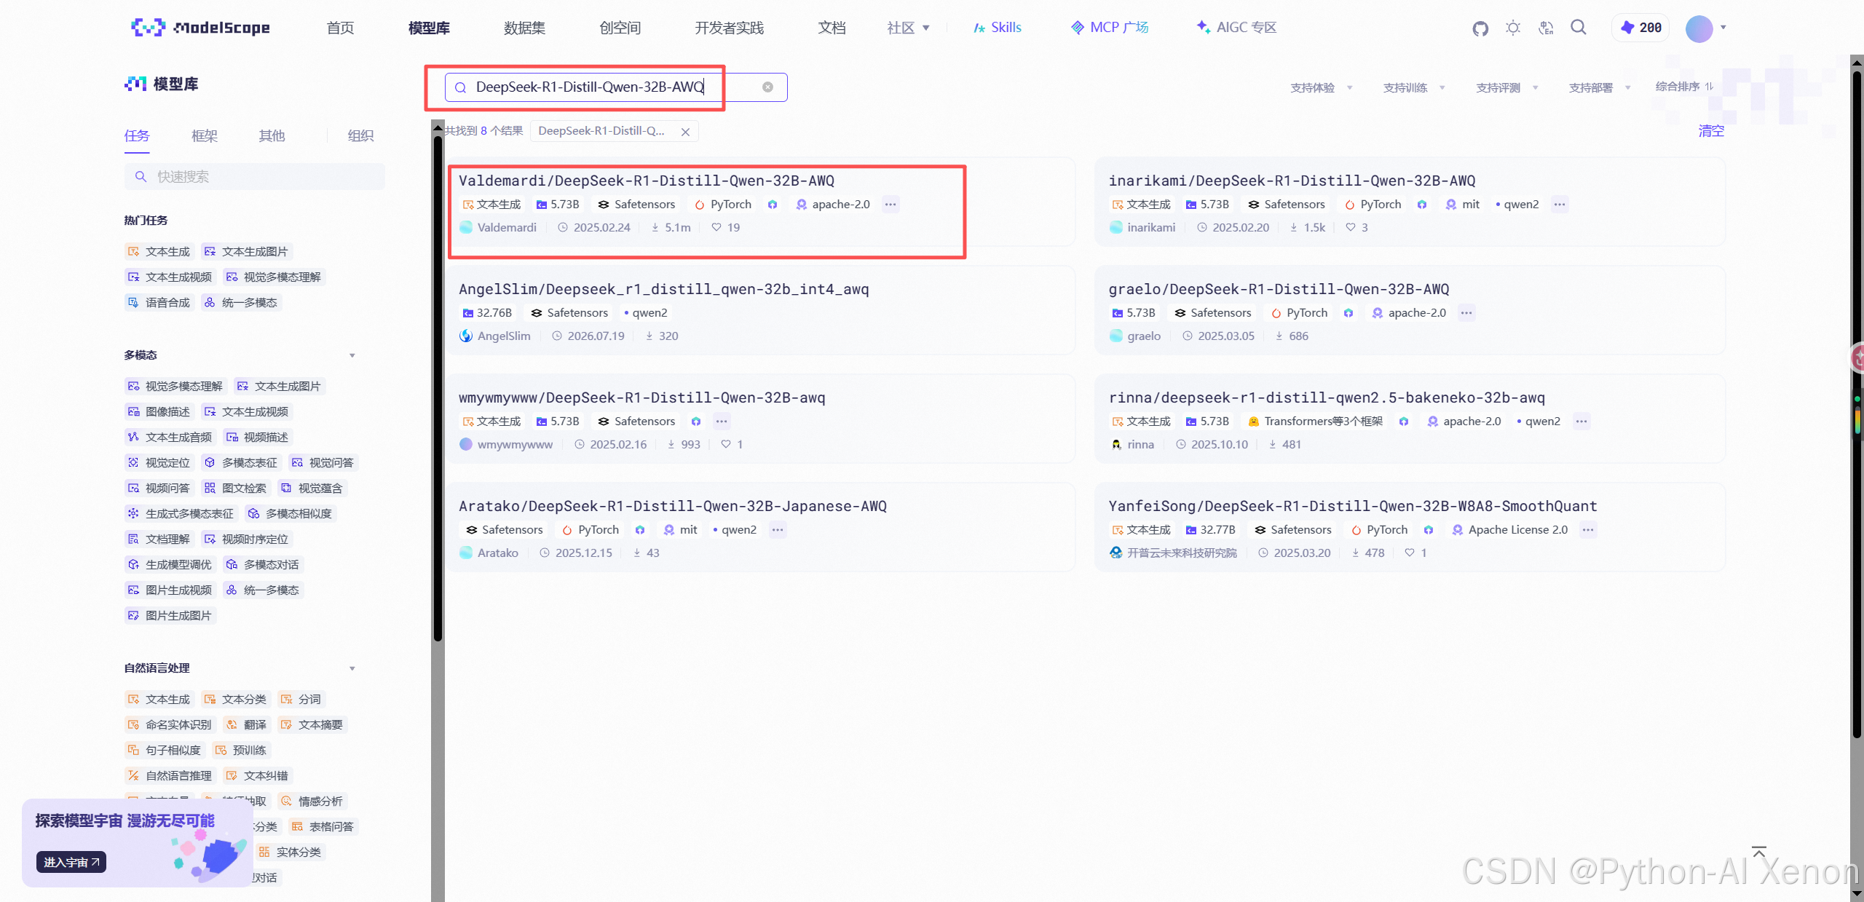The width and height of the screenshot is (1864, 902).
Task: Switch to the 其他 sidebar tab
Action: pyautogui.click(x=272, y=136)
